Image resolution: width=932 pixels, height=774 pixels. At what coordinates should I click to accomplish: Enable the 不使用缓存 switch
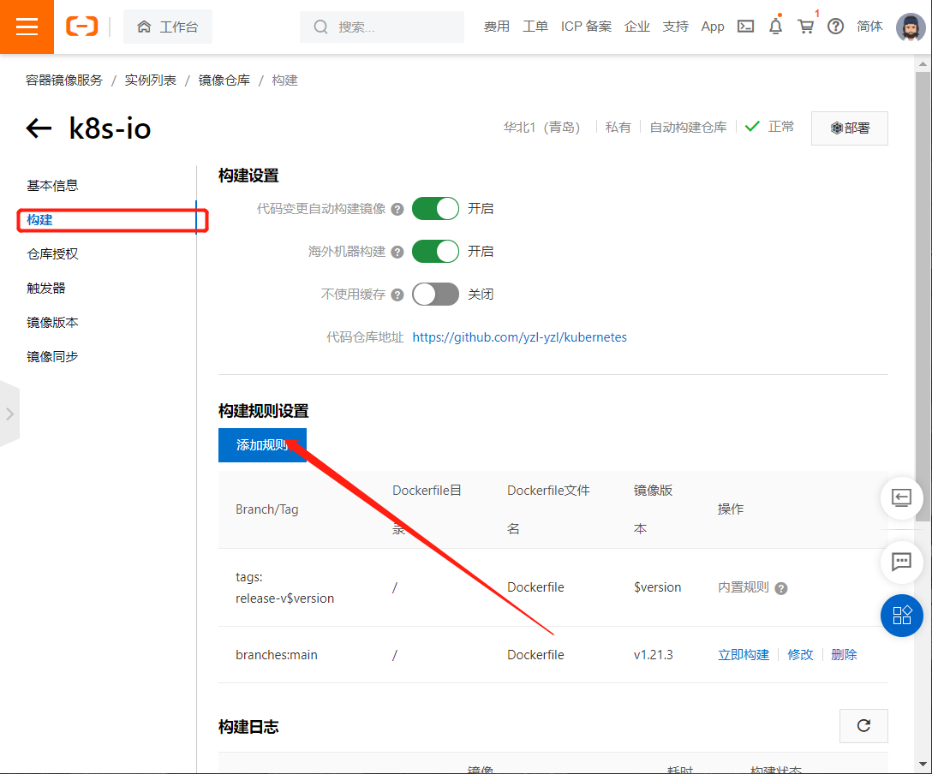pyautogui.click(x=435, y=294)
